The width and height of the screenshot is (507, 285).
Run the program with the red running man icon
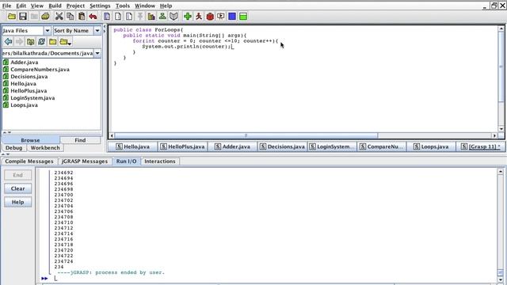click(199, 16)
